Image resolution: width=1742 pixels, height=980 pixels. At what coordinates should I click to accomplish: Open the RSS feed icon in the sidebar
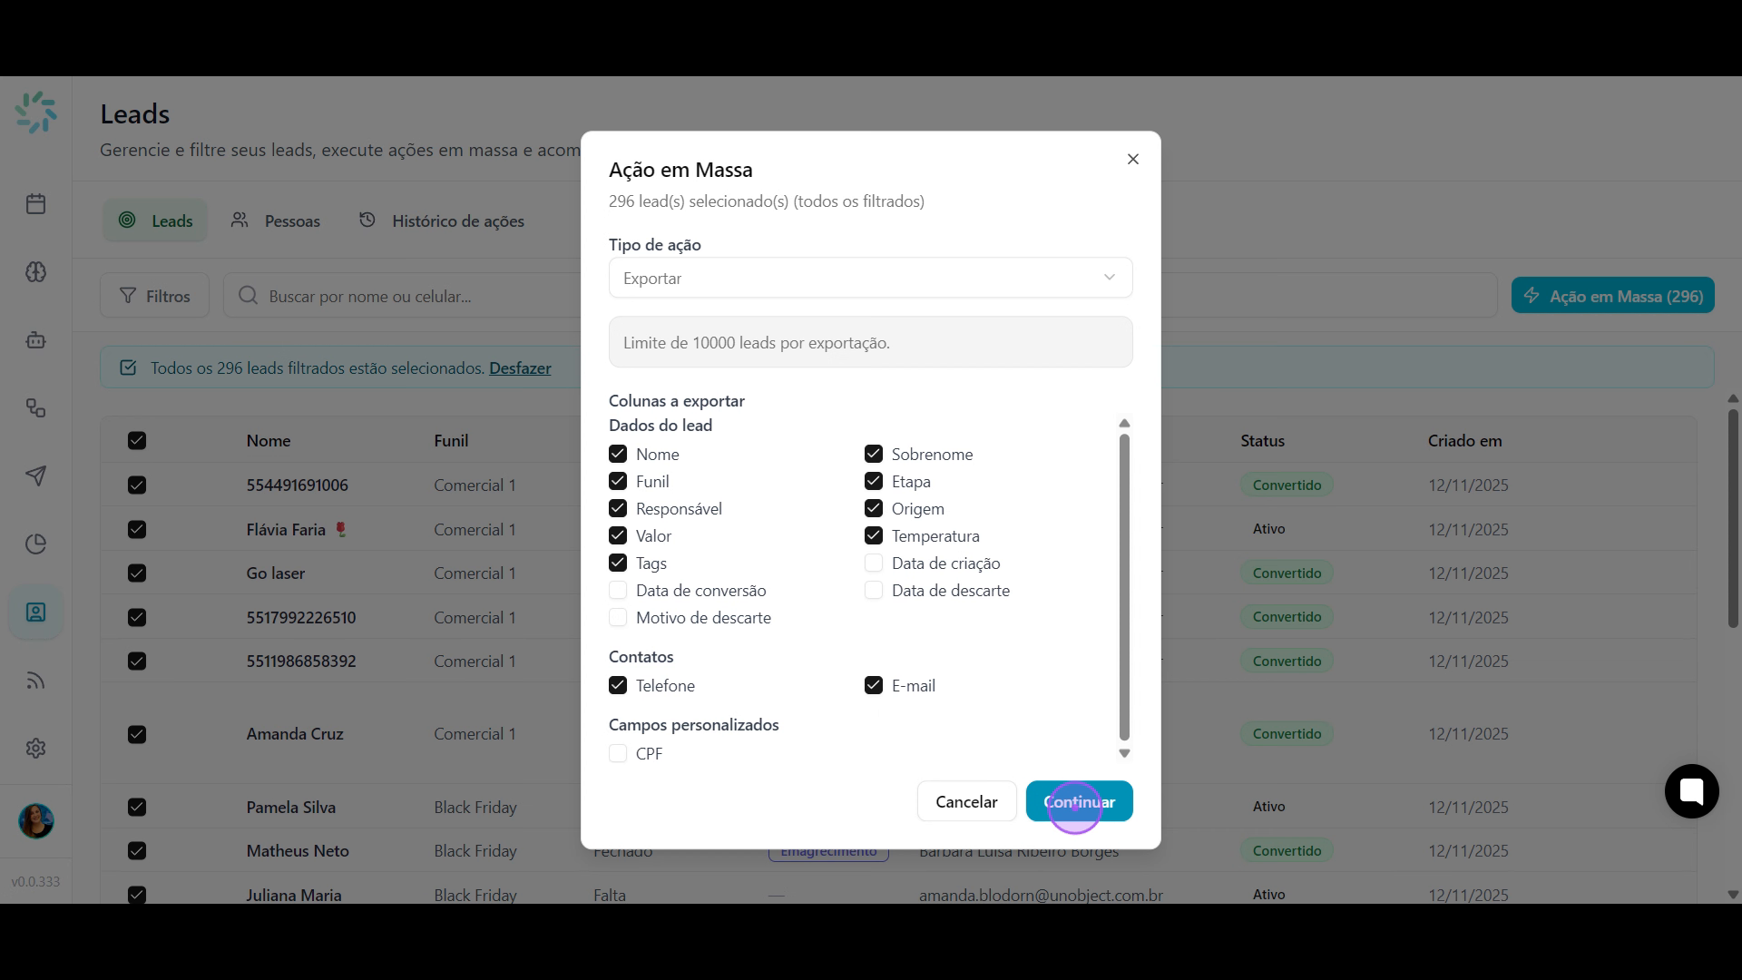click(36, 681)
